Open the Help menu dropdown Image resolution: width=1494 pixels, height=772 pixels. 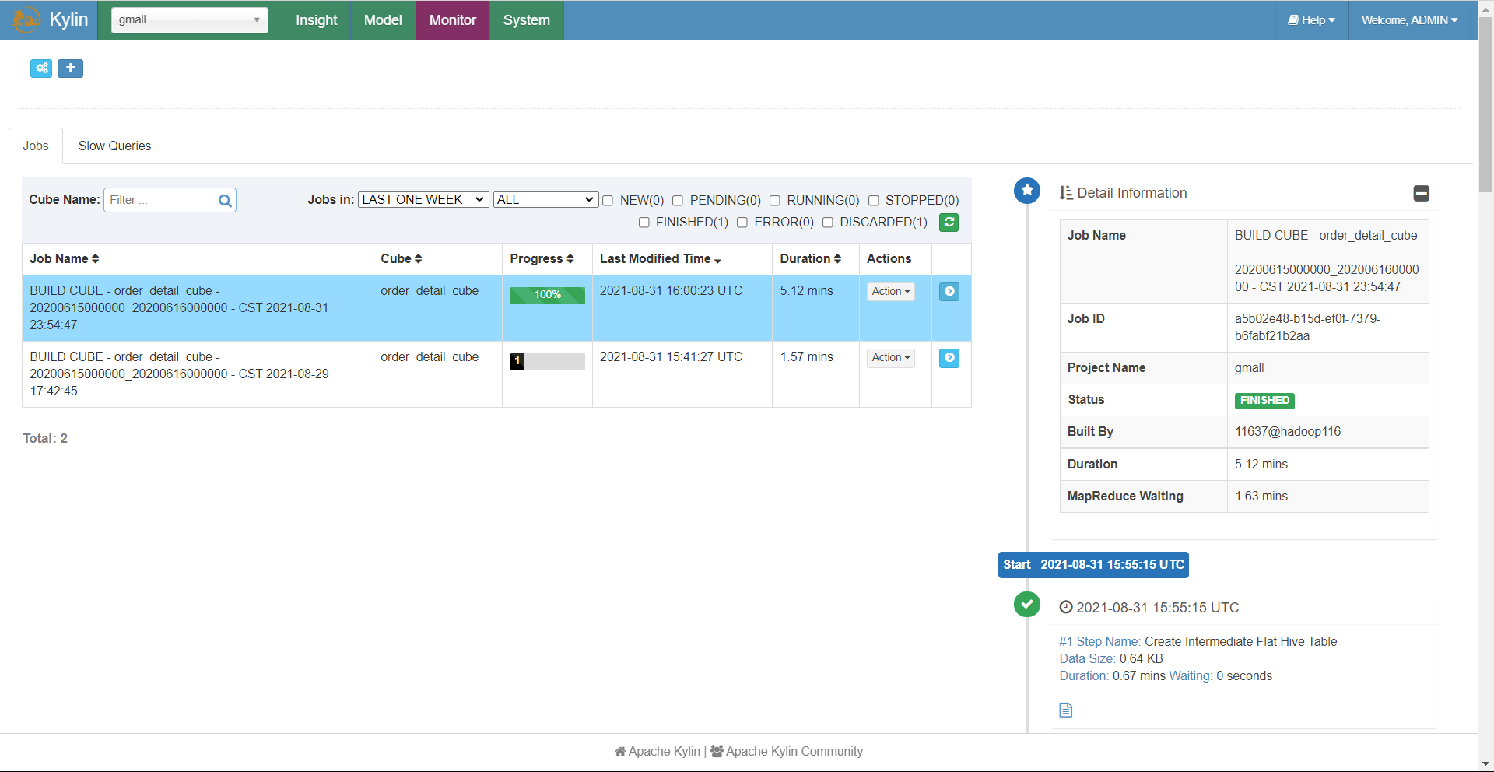[1312, 20]
